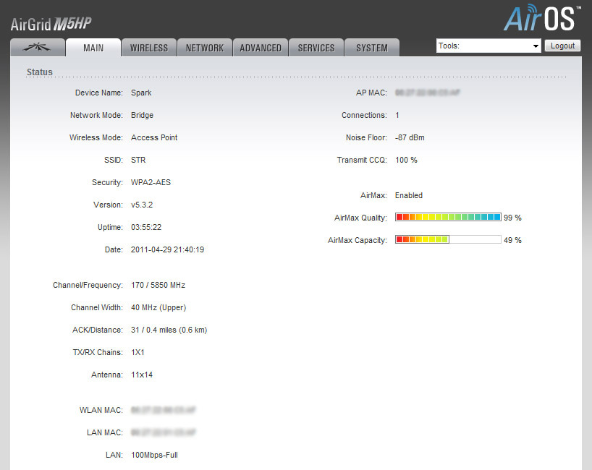This screenshot has height=470, width=592.
Task: Click the AirMax status Enabled
Action: 409,195
